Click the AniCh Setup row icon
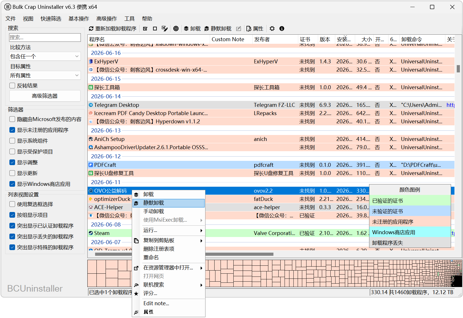This screenshot has width=463, height=318. coord(91,139)
